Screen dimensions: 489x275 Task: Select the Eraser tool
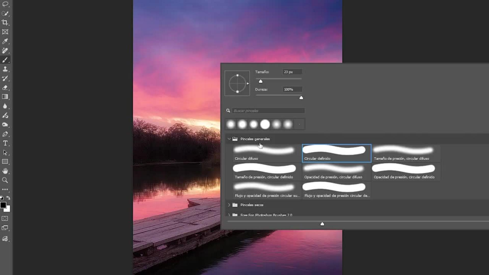[x=5, y=88]
